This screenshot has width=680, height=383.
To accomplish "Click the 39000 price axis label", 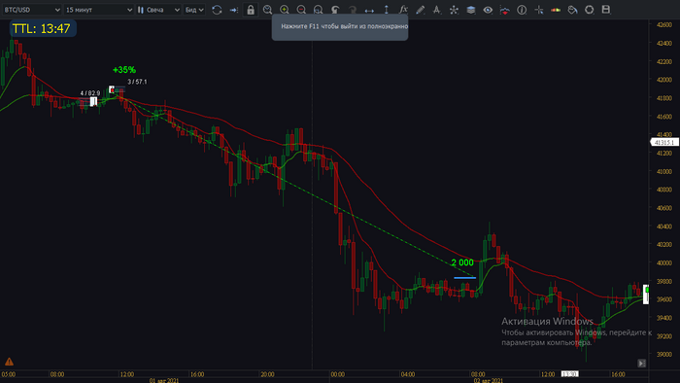I will tap(663, 355).
